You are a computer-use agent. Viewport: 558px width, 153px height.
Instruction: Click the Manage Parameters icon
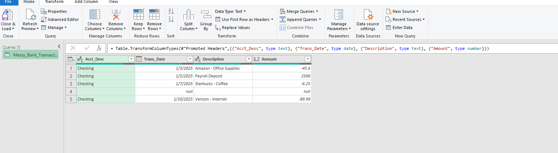339,15
